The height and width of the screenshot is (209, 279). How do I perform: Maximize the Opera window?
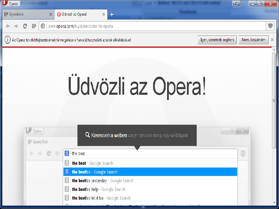[x=260, y=3]
